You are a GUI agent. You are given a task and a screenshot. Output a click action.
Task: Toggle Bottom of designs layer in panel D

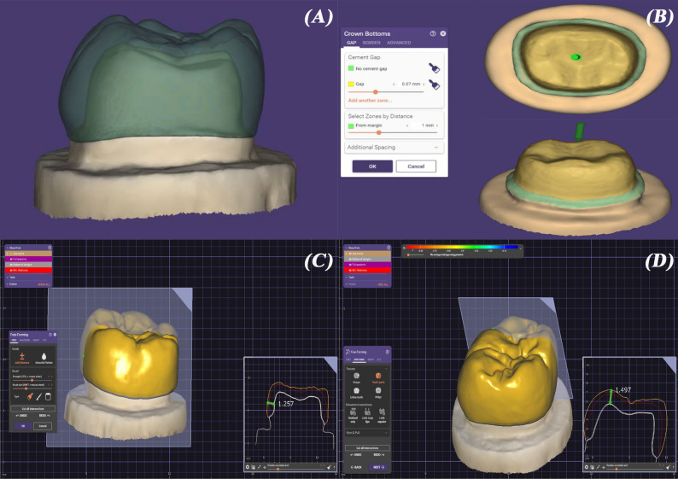click(367, 259)
